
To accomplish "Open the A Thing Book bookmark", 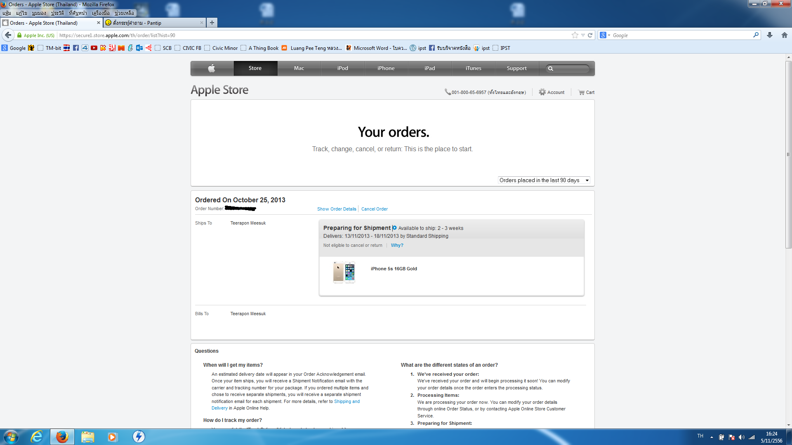I will point(259,48).
